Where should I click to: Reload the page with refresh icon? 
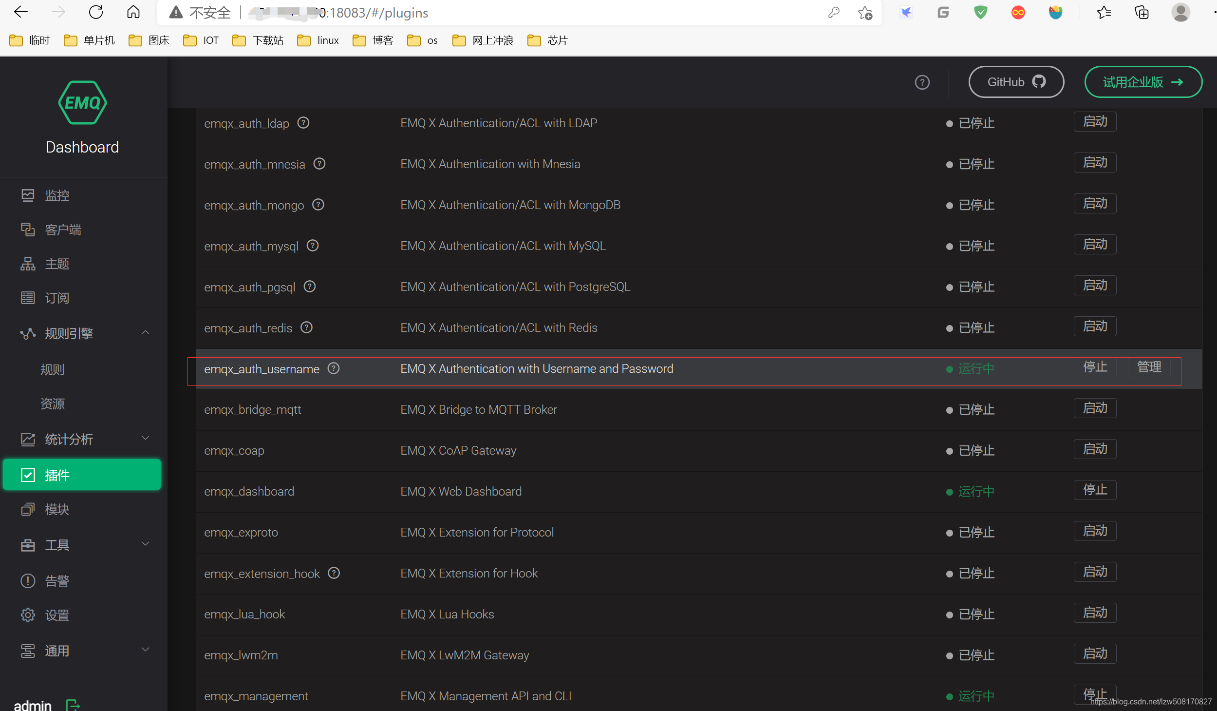coord(96,12)
